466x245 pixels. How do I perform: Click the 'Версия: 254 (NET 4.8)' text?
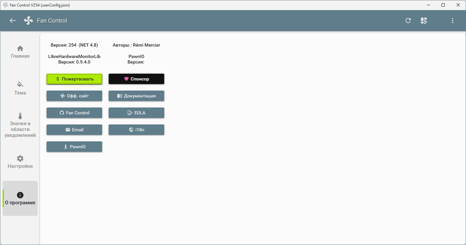tap(74, 45)
